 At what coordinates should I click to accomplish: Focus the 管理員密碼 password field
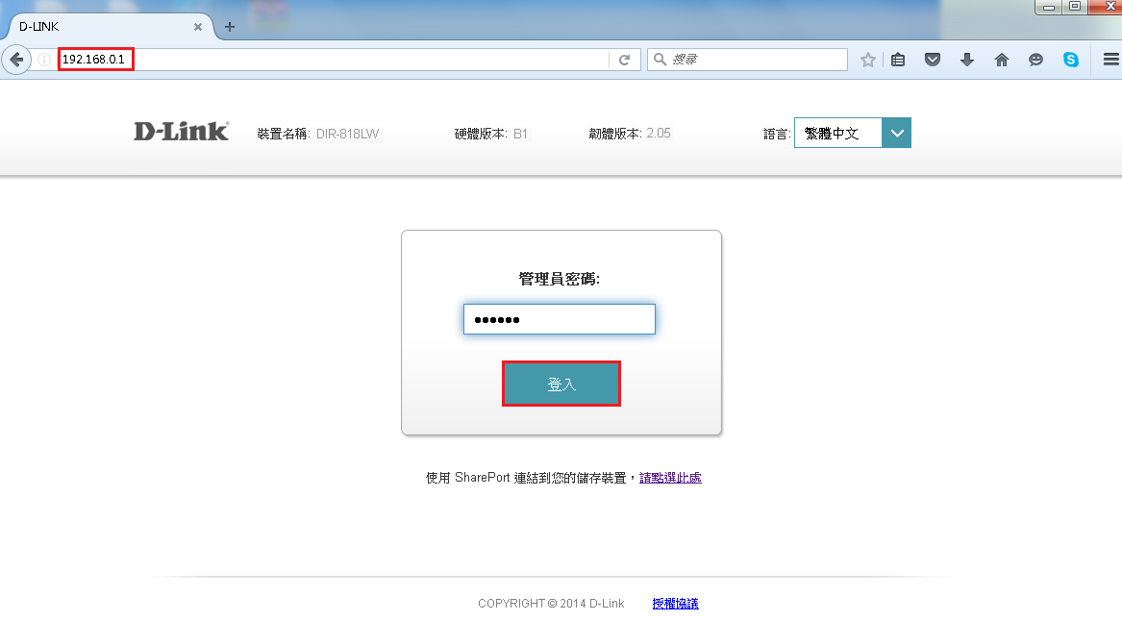559,319
